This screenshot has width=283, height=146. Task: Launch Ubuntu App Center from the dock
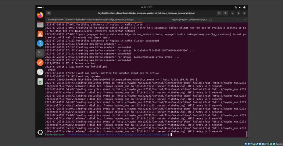tap(40, 34)
